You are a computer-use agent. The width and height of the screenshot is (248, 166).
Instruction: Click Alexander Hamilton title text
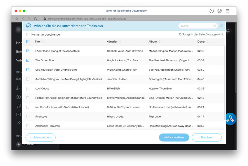(48, 126)
